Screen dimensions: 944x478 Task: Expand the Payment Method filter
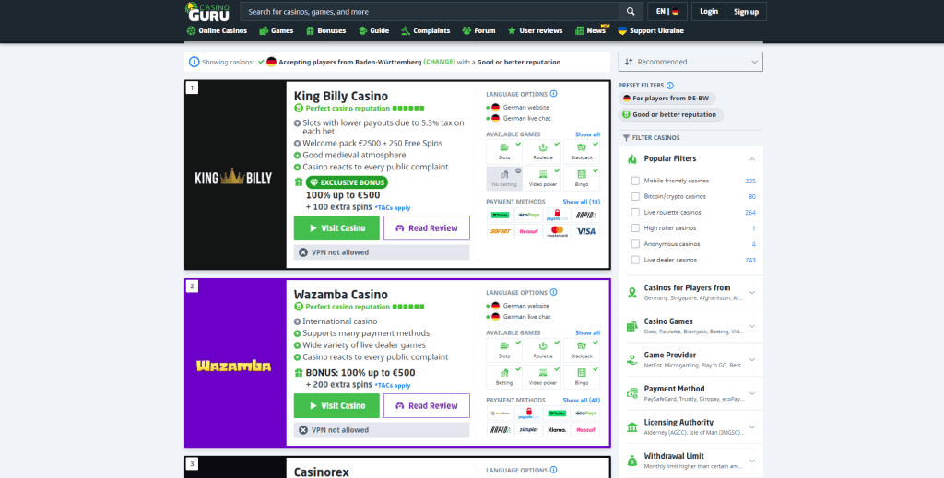pyautogui.click(x=690, y=393)
